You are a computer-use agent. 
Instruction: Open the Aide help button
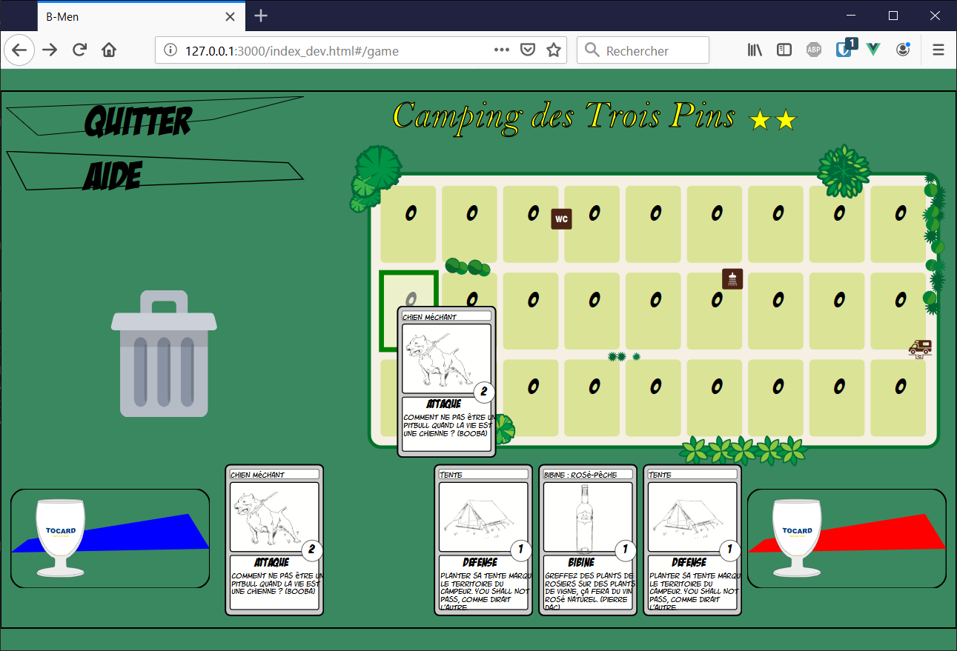coord(113,176)
